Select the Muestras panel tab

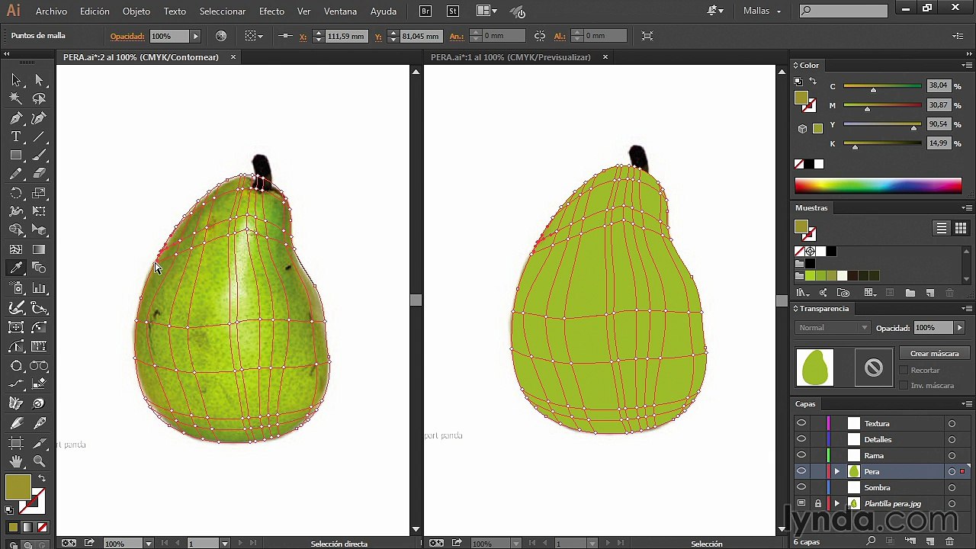(811, 207)
